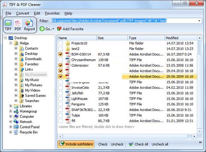The width and height of the screenshot is (206, 152).
Task: Click the Links folder icon
Action: 21,69
